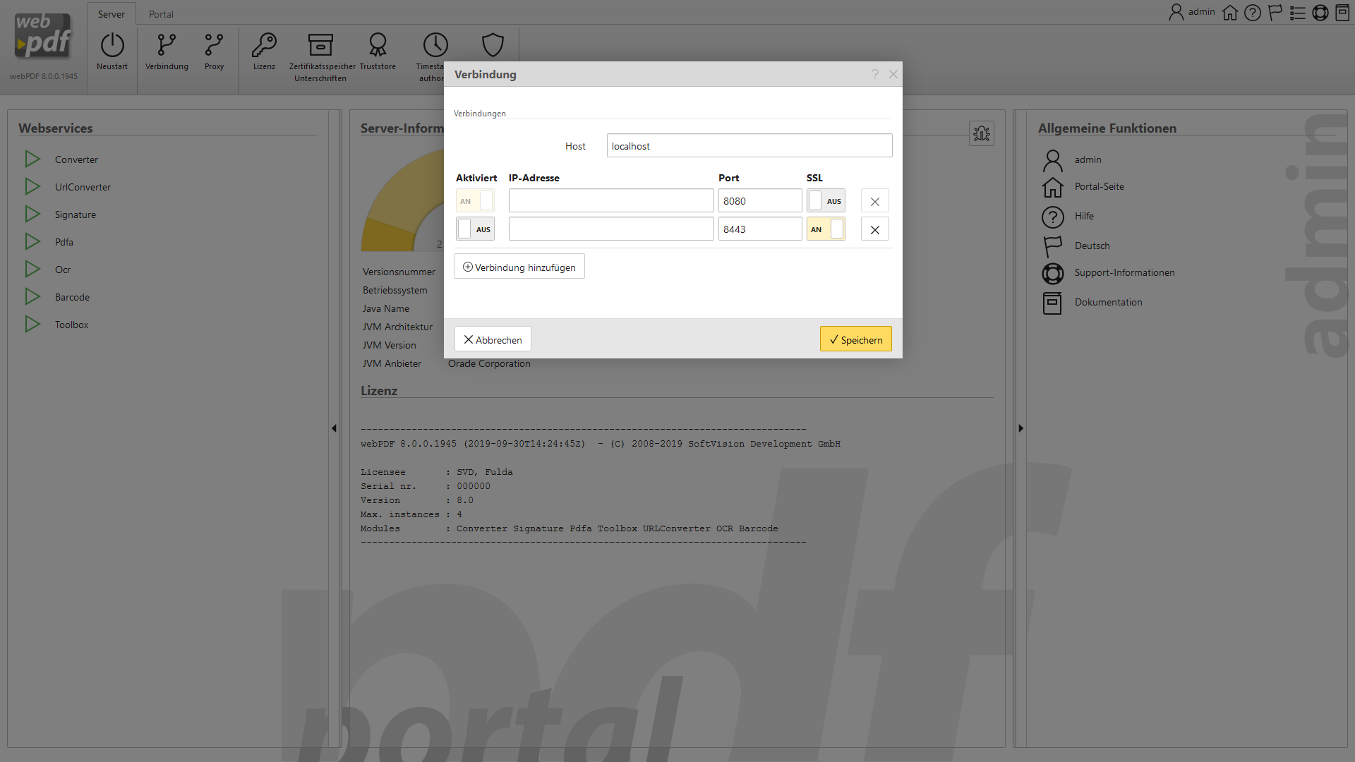The height and width of the screenshot is (762, 1355).
Task: Click the dialog's help question mark
Action: [874, 74]
